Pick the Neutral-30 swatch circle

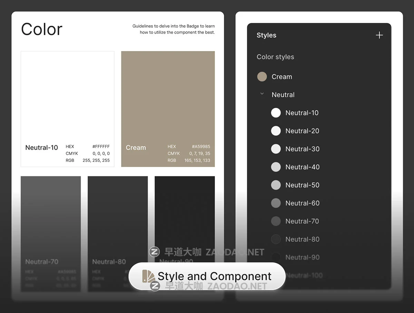click(x=276, y=149)
